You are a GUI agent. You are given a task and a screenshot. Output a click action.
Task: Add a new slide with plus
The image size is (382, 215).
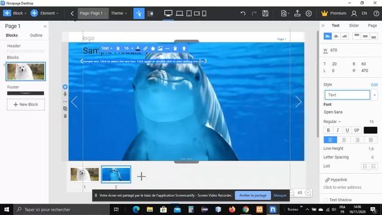pos(141,176)
